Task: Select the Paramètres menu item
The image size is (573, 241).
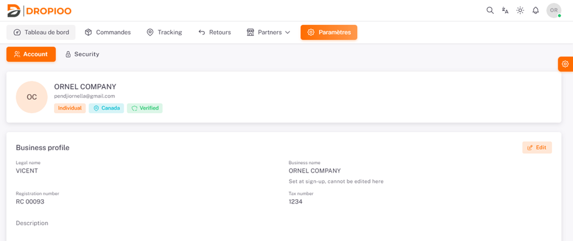Action: (x=329, y=32)
